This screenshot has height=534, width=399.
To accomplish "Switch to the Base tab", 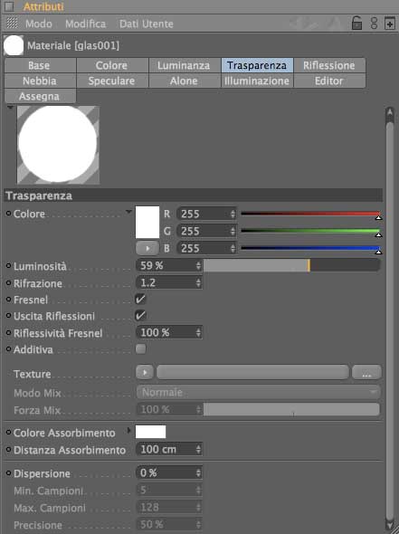I will (40, 65).
